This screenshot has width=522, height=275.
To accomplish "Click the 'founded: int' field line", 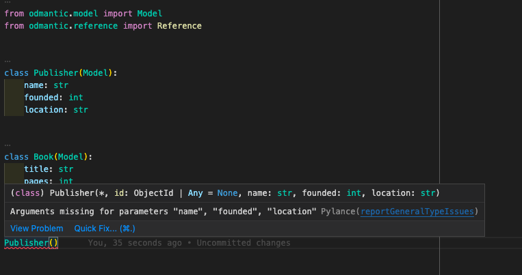I will (x=53, y=98).
